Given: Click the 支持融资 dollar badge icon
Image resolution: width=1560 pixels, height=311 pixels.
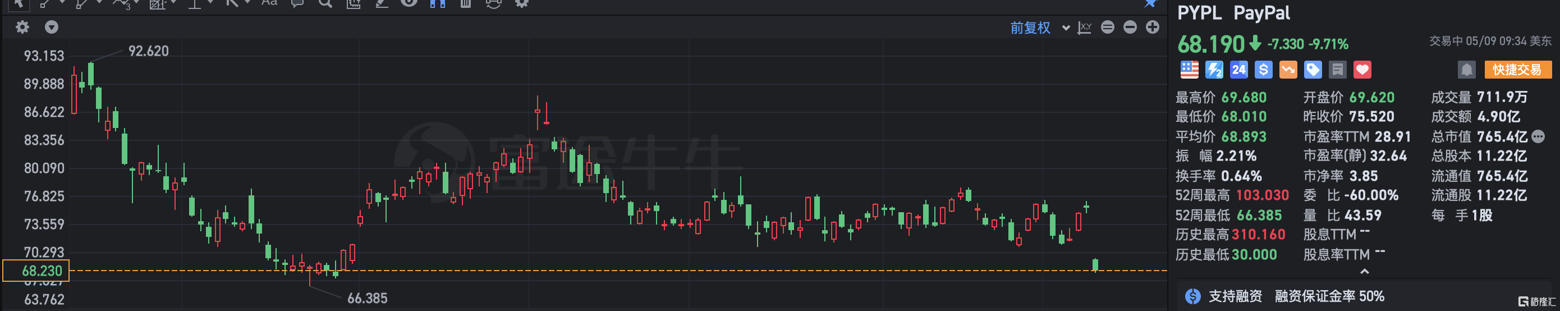Looking at the screenshot, I should [x=1193, y=296].
